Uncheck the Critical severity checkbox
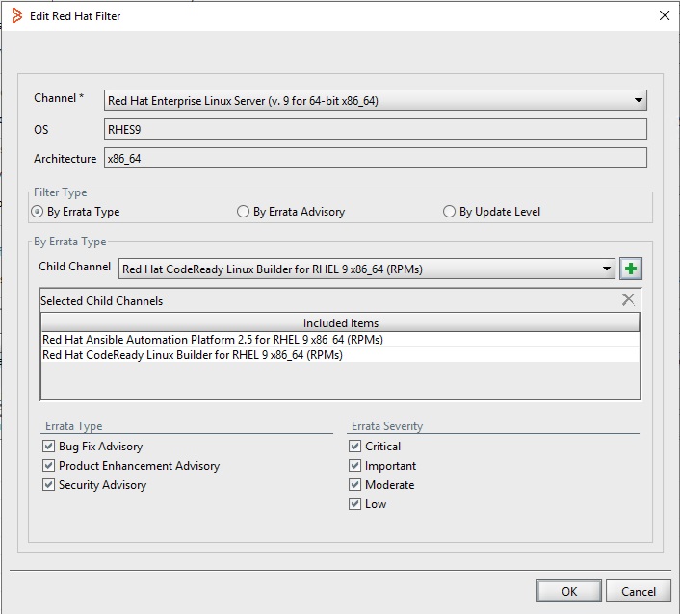 tap(355, 447)
